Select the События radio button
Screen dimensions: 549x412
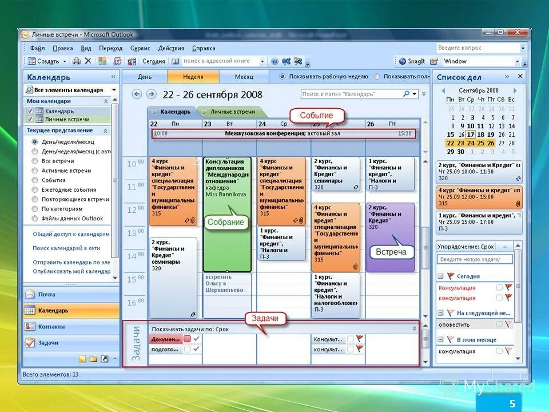point(35,180)
